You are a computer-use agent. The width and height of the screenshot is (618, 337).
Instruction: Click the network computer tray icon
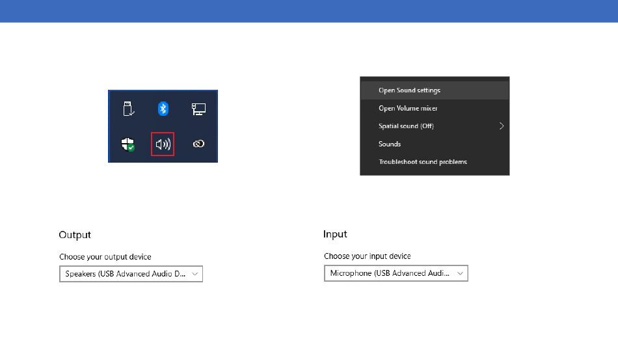click(x=198, y=109)
